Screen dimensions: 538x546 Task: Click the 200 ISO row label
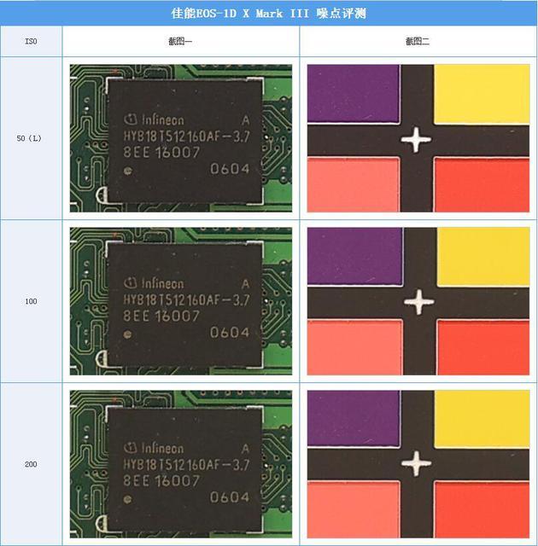pos(31,464)
